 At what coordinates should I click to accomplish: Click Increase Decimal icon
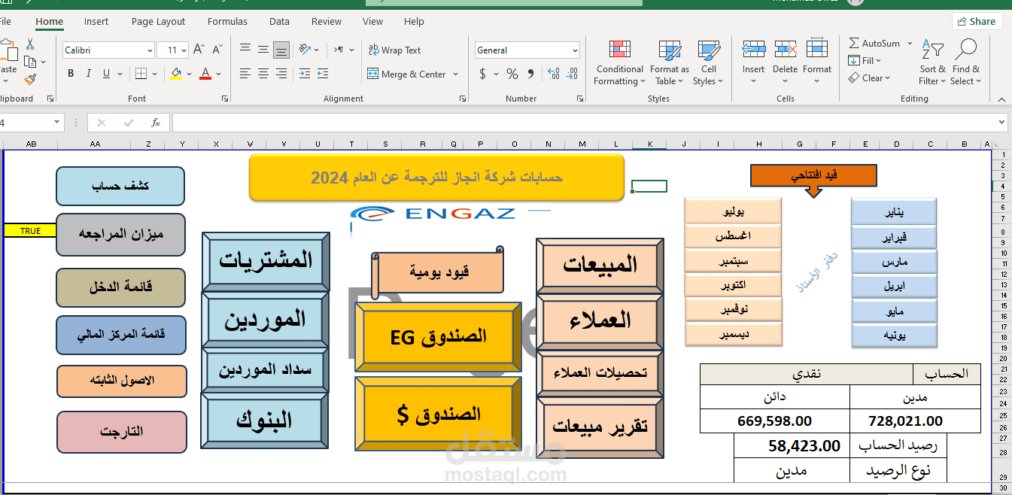[x=554, y=74]
